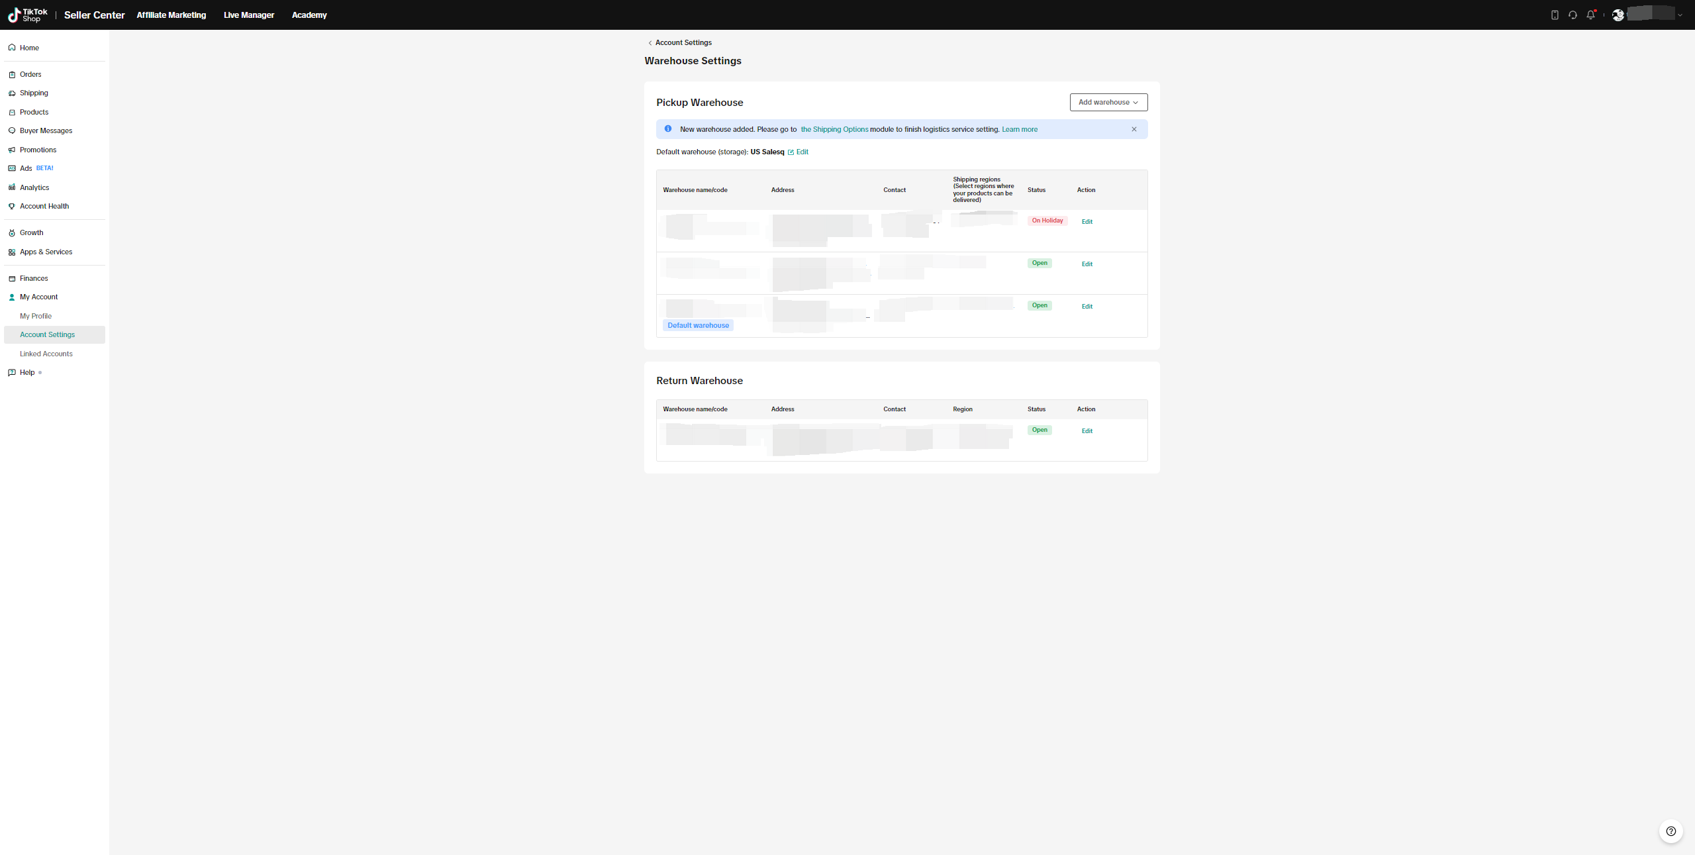Dismiss the new warehouse info banner
1695x855 pixels.
1134,129
